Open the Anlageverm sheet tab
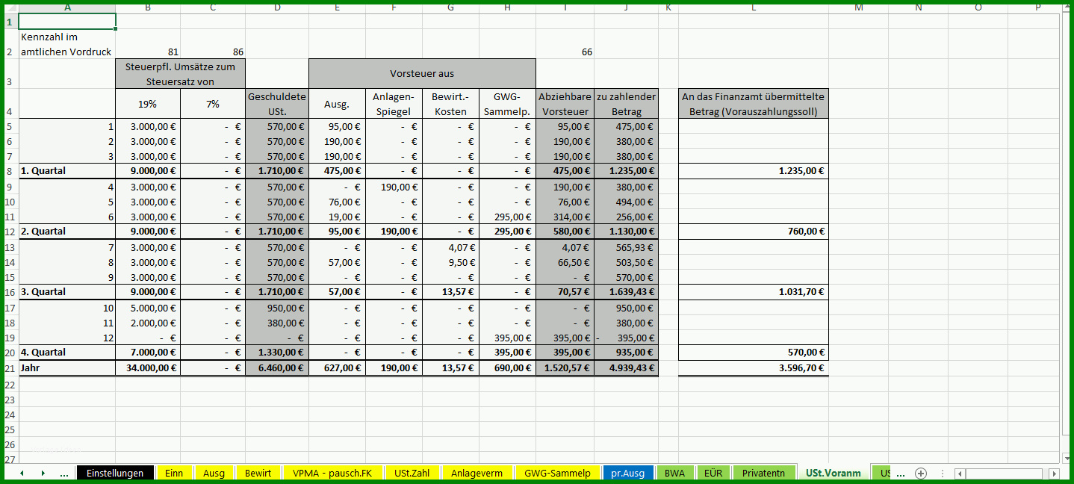This screenshot has height=484, width=1074. (477, 473)
